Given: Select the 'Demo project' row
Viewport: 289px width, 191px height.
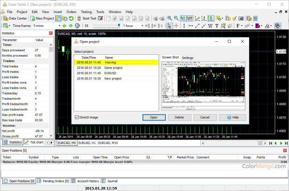Looking at the screenshot, I should (116, 68).
